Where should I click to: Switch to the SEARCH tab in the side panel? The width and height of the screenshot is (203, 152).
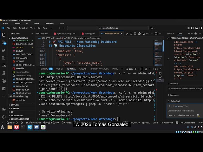click(x=170, y=34)
